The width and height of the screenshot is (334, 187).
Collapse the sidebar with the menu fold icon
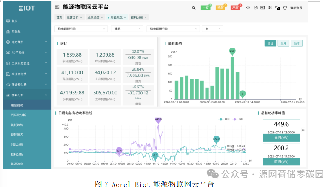57,7
